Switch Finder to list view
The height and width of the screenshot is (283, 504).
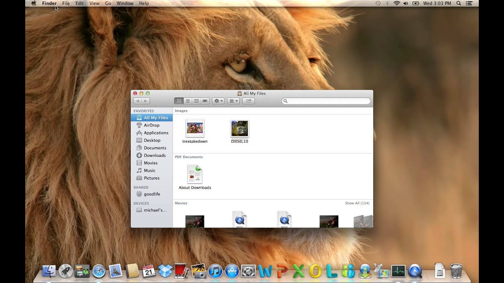(188, 101)
